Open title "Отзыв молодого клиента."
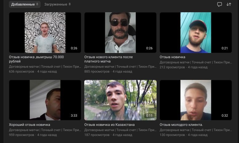Viewport: 239px width, 143px height. [181, 125]
